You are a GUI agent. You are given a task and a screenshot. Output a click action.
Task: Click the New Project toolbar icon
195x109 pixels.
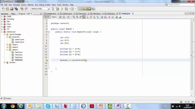point(7,9)
